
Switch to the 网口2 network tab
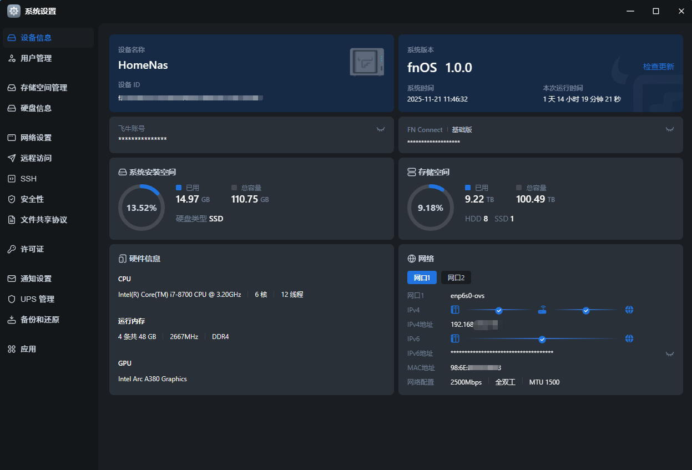pyautogui.click(x=456, y=278)
